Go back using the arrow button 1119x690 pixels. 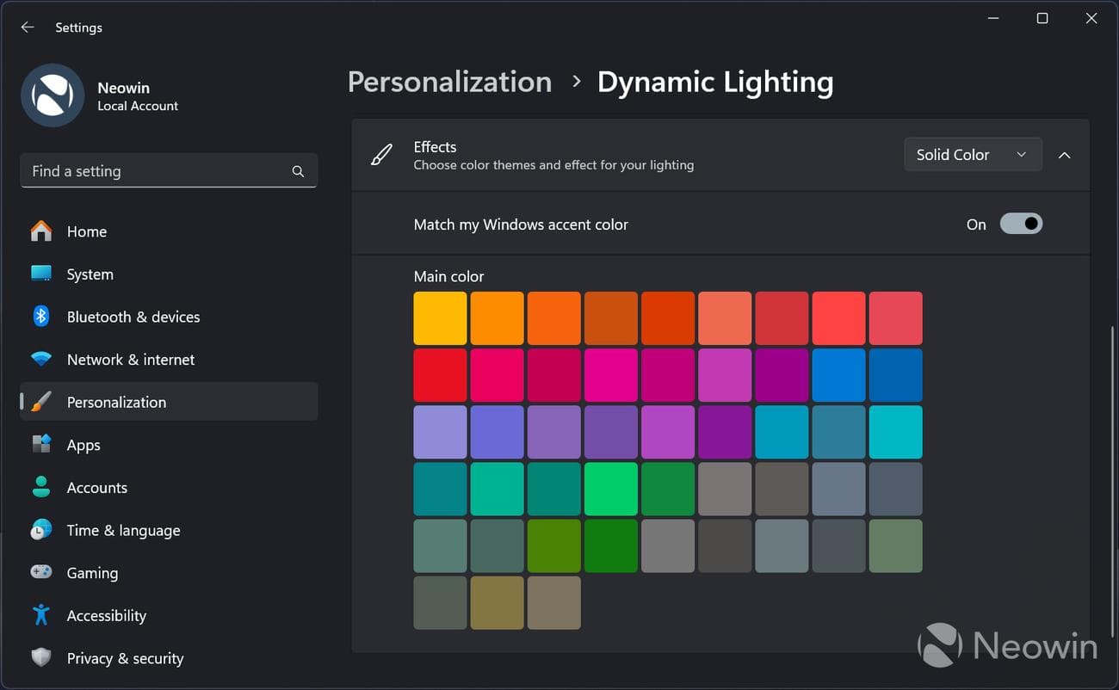27,27
